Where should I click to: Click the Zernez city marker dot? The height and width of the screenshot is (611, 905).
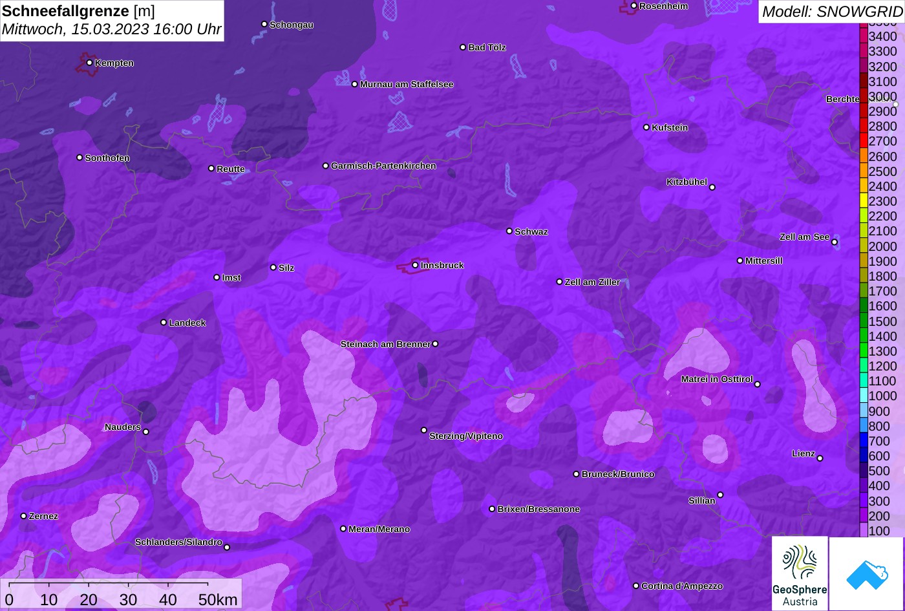pyautogui.click(x=24, y=516)
